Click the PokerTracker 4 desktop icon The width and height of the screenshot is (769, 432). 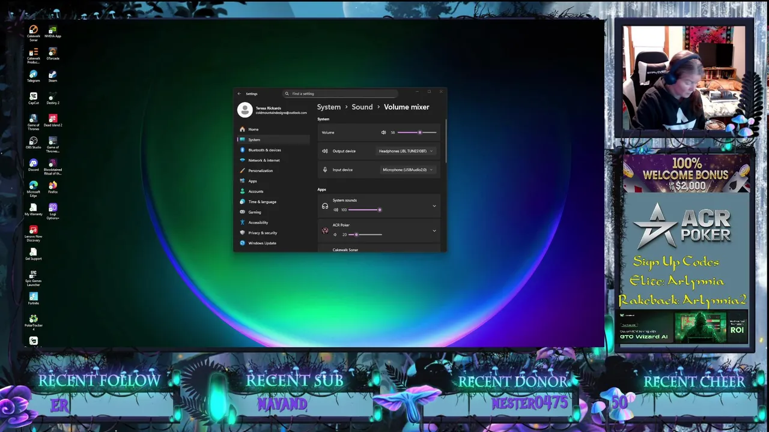pos(34,322)
